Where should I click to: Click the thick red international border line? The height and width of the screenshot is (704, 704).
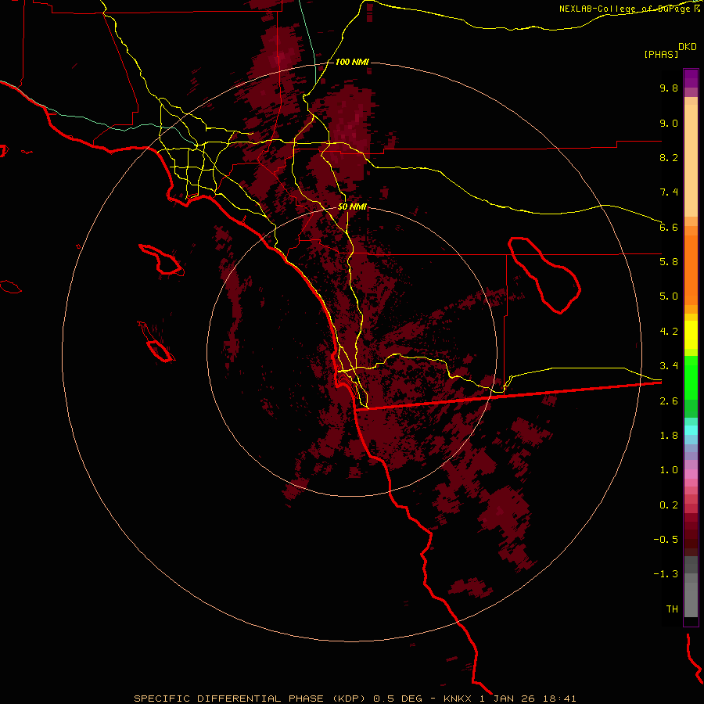[508, 396]
